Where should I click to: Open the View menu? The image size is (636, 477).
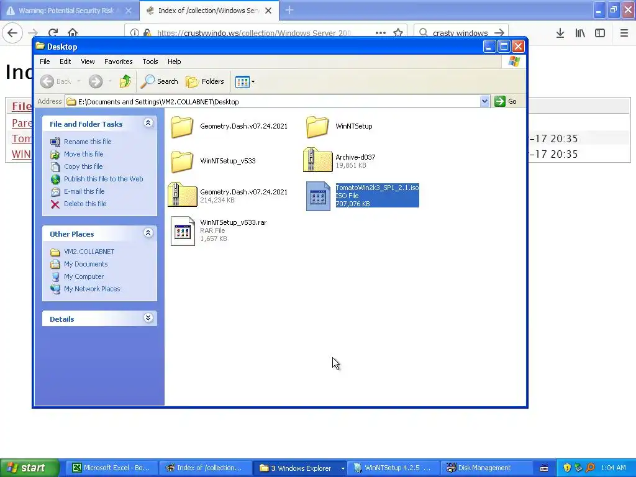(88, 61)
